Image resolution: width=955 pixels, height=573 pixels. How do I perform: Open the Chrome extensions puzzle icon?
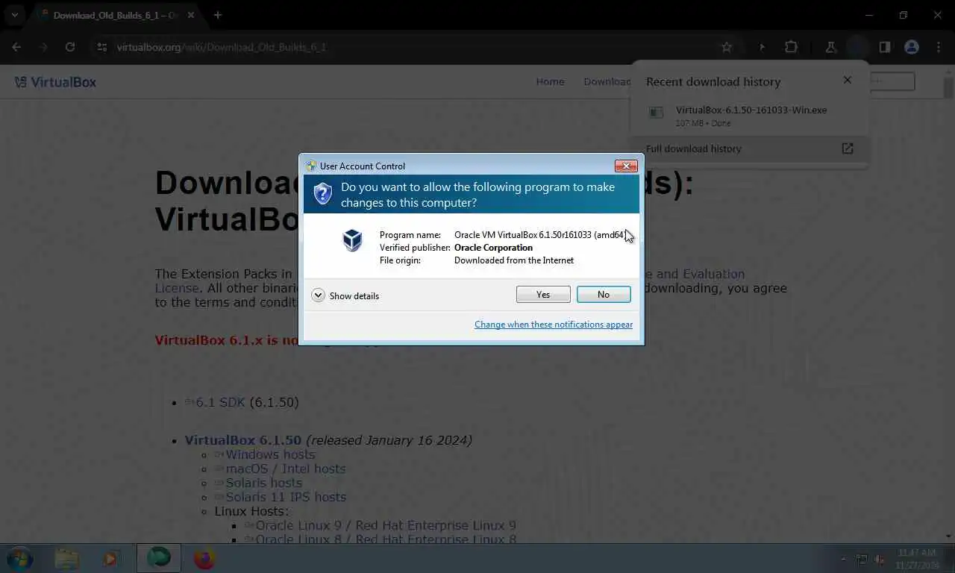click(791, 47)
